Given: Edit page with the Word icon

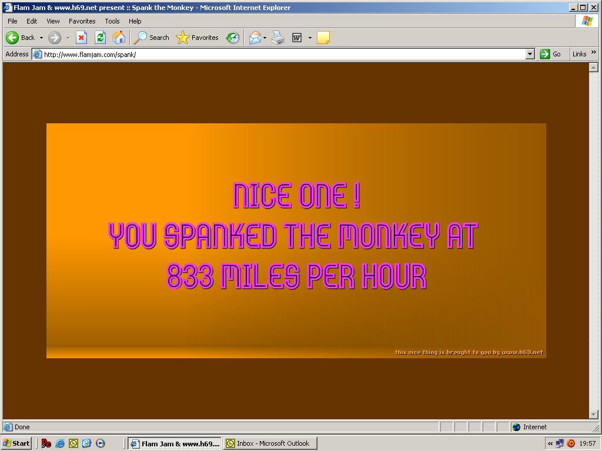Looking at the screenshot, I should tap(297, 38).
